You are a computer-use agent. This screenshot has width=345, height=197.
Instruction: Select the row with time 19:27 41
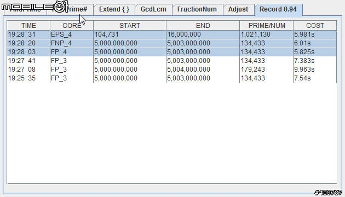pyautogui.click(x=172, y=61)
